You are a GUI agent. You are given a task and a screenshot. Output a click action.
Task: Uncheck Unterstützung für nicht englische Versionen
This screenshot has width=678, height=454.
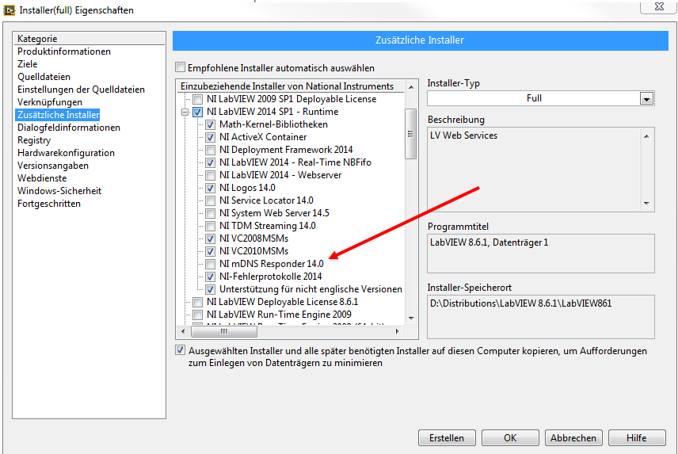coord(210,289)
